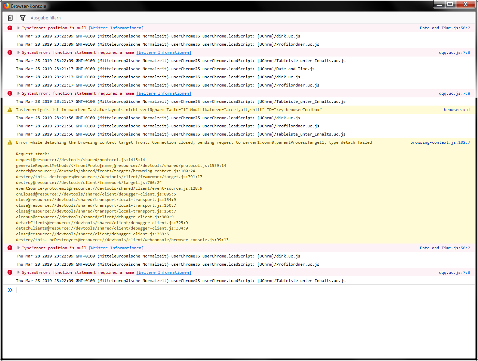Expand the second SyntaxError function statement entry

[18, 93]
